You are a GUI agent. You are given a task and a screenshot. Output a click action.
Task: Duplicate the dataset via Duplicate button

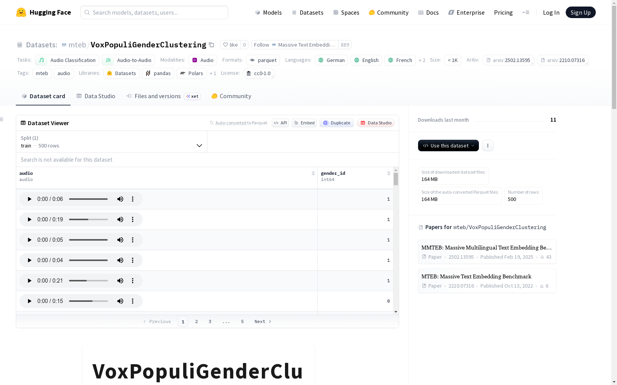pos(337,123)
